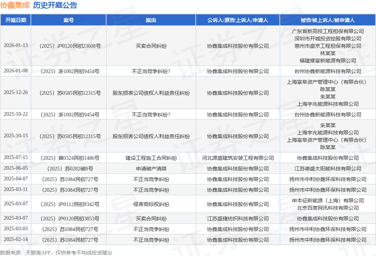
Task: Select the date cell 2026-01-08
Action: (x=16, y=71)
